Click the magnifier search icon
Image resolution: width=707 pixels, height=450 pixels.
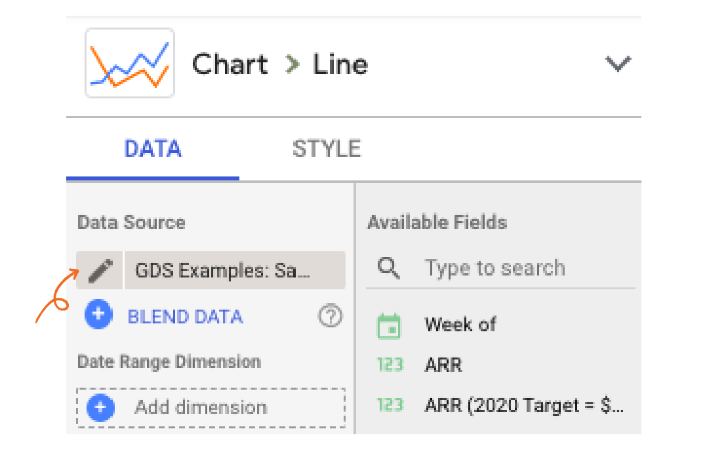[x=389, y=268]
